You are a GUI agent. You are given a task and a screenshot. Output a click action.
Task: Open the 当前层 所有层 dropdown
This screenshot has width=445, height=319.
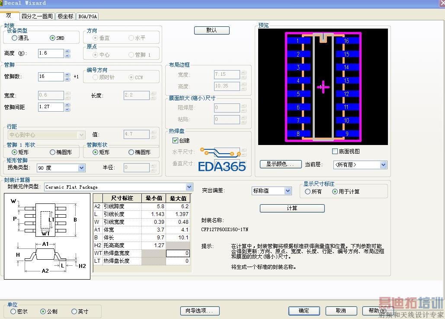[x=384, y=165]
